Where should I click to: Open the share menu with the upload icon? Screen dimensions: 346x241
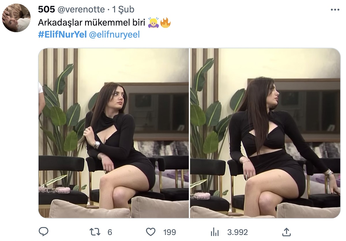coord(287,231)
